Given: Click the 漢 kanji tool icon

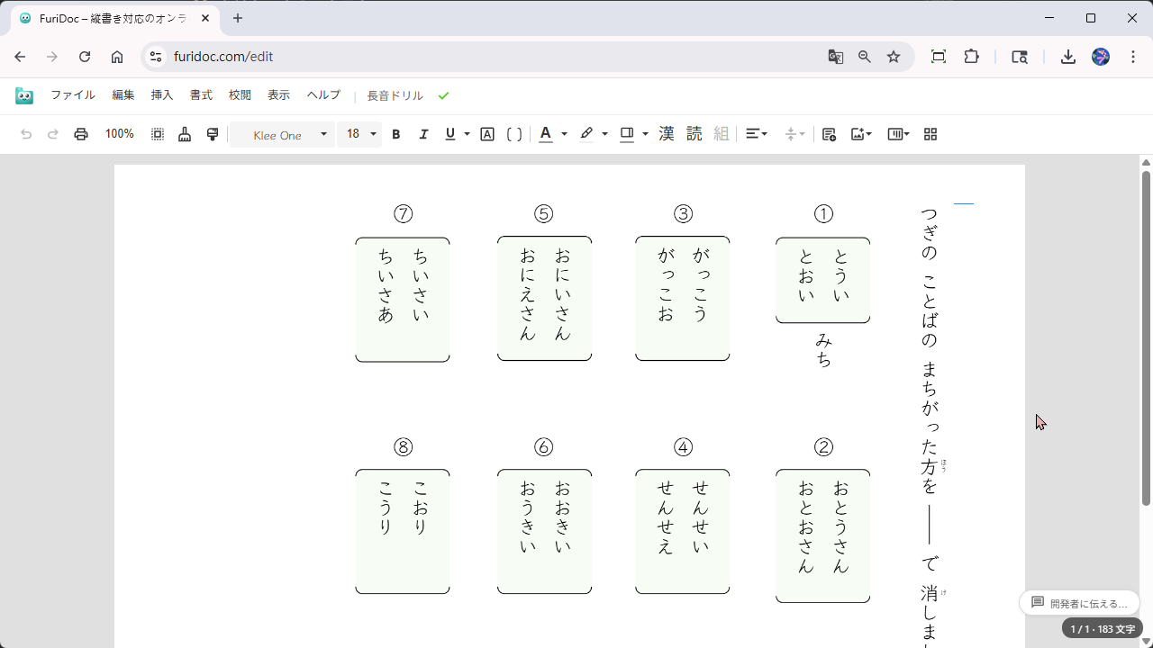Looking at the screenshot, I should click(x=667, y=134).
